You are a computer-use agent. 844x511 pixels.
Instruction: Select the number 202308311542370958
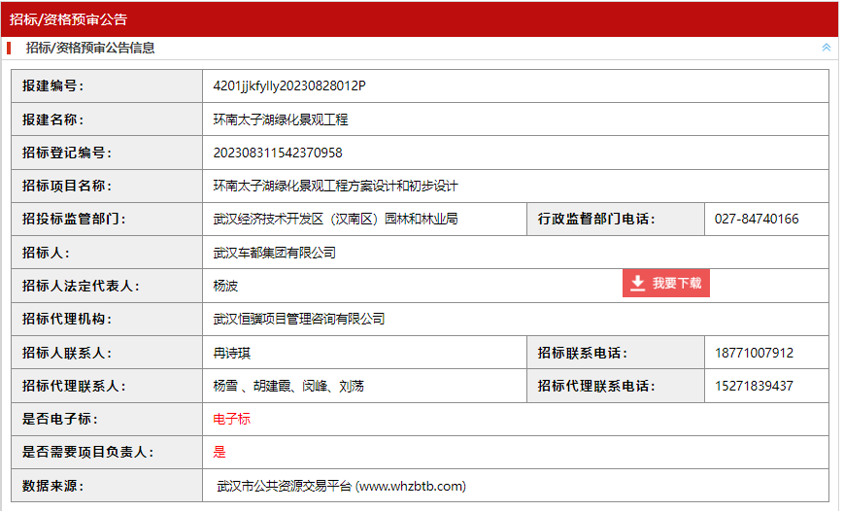point(278,153)
